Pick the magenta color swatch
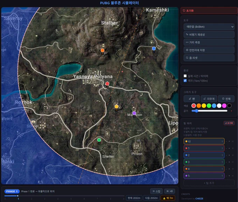238x202 pixels. (224, 106)
